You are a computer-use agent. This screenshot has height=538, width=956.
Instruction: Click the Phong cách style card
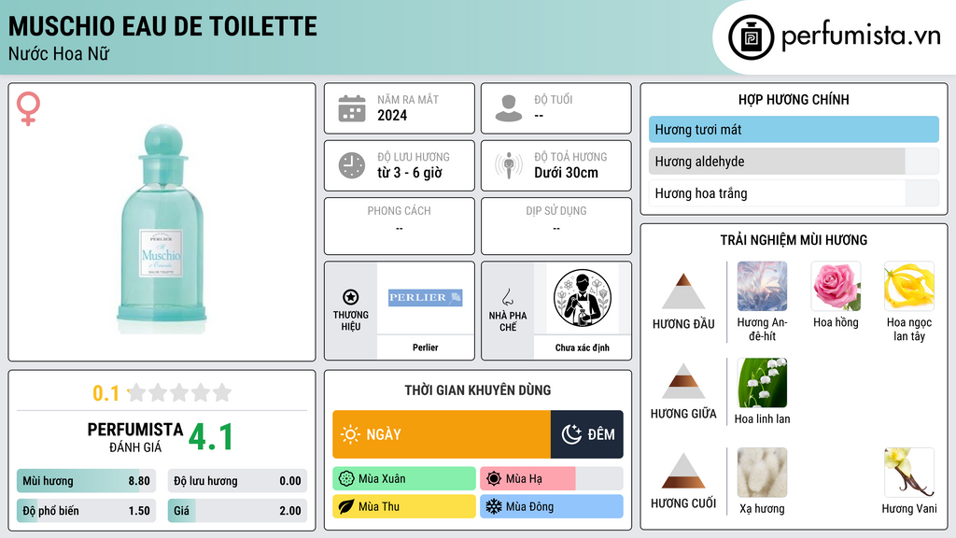[400, 226]
